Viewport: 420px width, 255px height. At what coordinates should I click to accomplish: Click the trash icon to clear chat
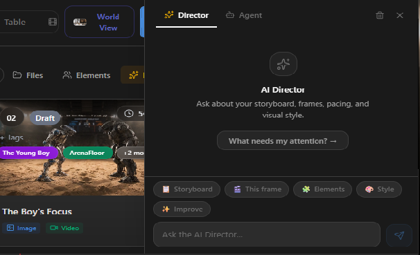380,15
